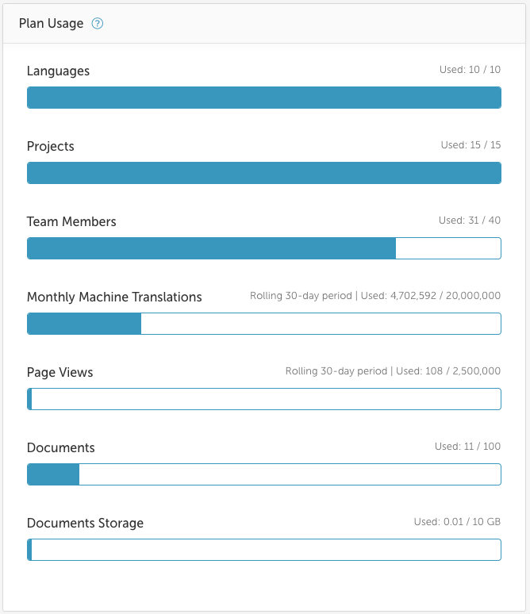Click the Used: 0.01 / 10 GB text
Viewport: 530px width, 614px height.
click(457, 522)
